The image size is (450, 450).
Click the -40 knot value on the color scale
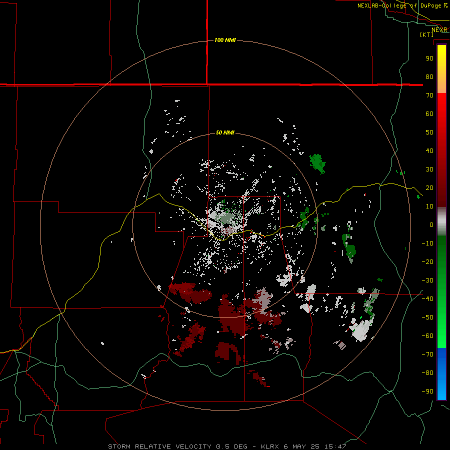point(427,299)
